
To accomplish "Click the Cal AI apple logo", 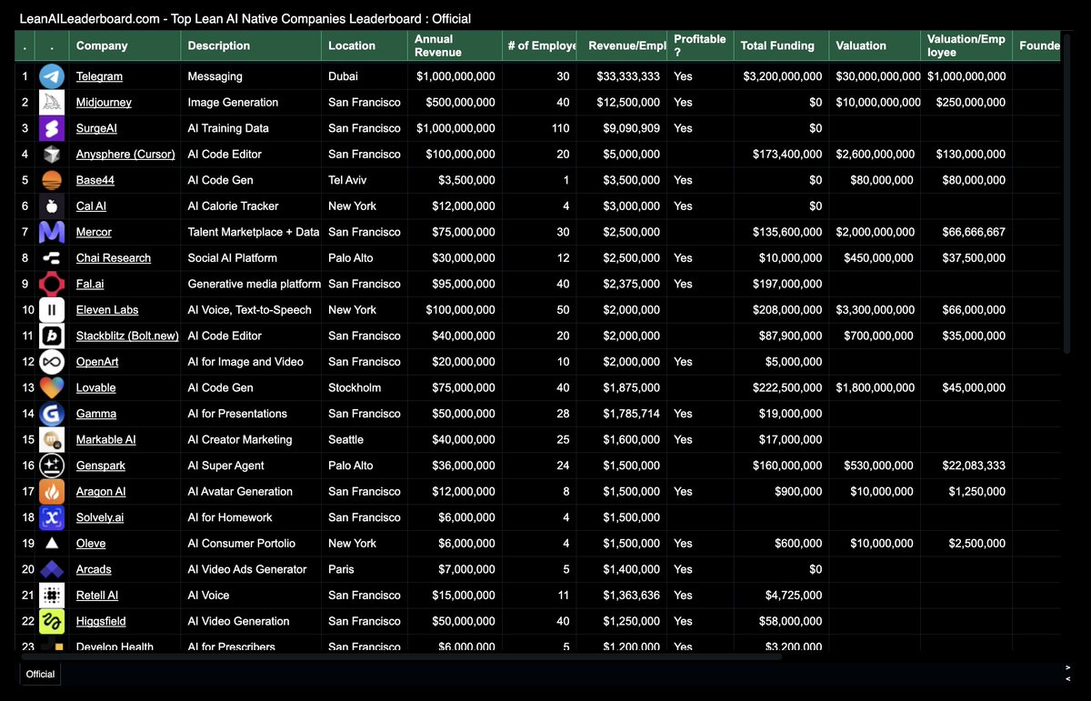I will (52, 206).
